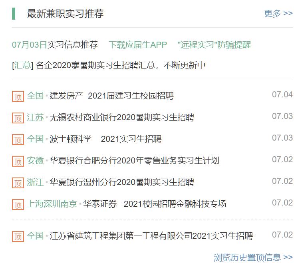Open 华夏银行合肥分行2020年零售业务实习生计划
This screenshot has height=268, width=304.
pos(134,161)
